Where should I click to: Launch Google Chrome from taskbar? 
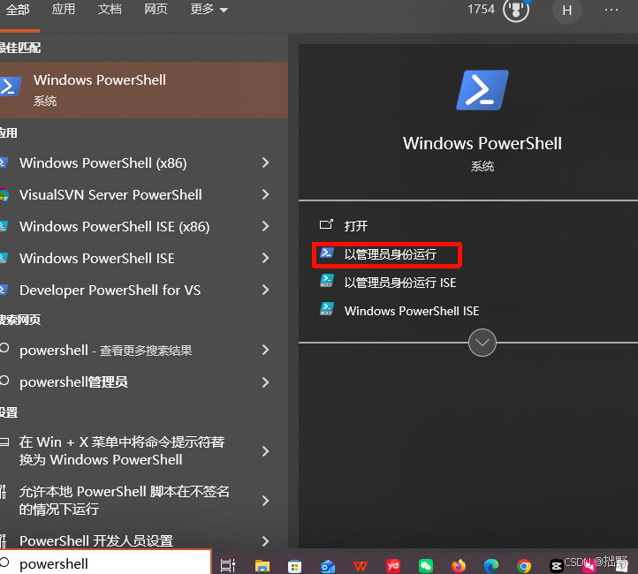click(524, 566)
